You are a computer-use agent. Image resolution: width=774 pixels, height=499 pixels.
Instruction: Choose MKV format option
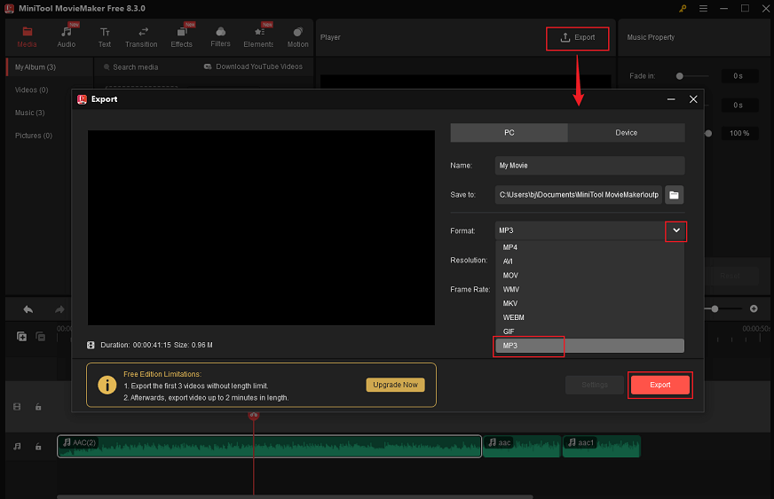(x=589, y=304)
